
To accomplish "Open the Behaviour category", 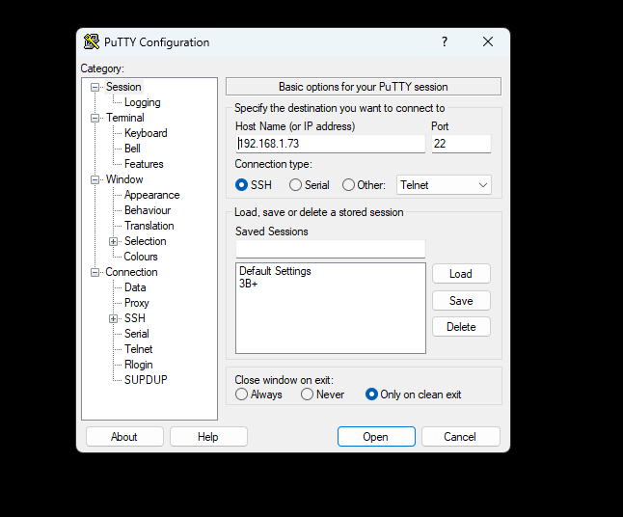I will tap(148, 210).
